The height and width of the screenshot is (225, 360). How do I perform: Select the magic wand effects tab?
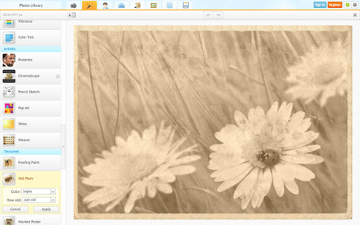coord(89,5)
